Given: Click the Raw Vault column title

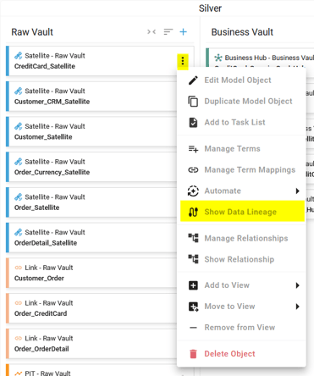Looking at the screenshot, I should [x=32, y=32].
